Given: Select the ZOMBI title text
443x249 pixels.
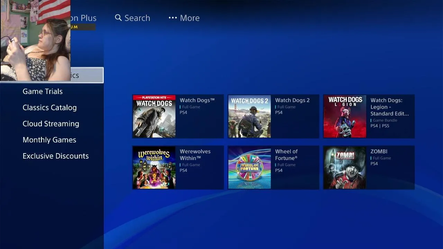Looking at the screenshot, I should click(379, 151).
